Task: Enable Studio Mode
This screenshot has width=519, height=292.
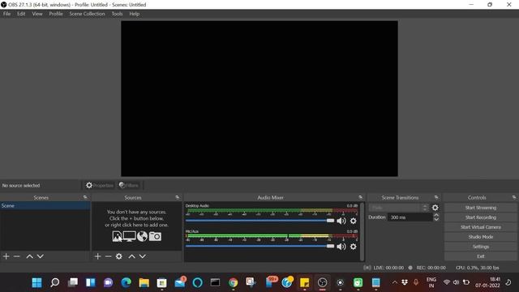Action: [x=481, y=237]
